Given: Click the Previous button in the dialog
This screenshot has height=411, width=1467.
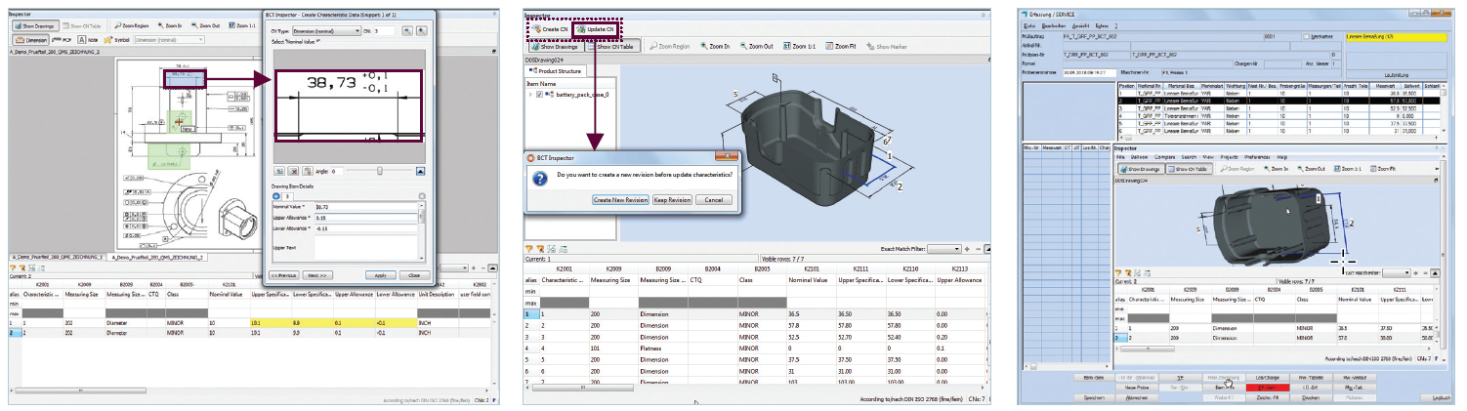Looking at the screenshot, I should 284,275.
